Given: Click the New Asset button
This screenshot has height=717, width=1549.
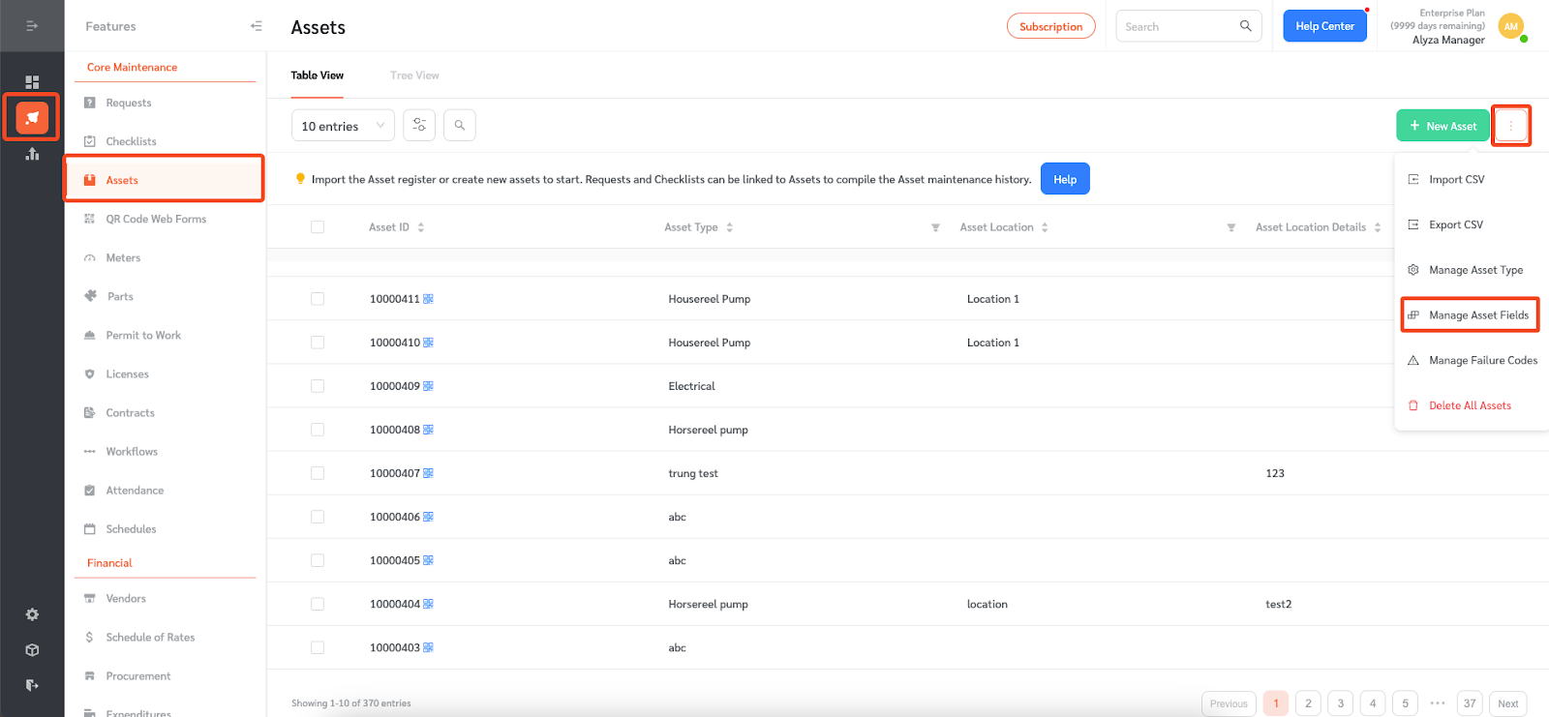Looking at the screenshot, I should (1443, 126).
